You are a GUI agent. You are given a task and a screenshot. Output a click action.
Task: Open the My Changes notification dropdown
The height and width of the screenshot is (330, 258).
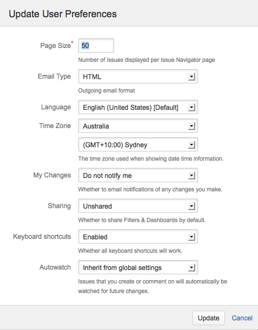click(138, 175)
